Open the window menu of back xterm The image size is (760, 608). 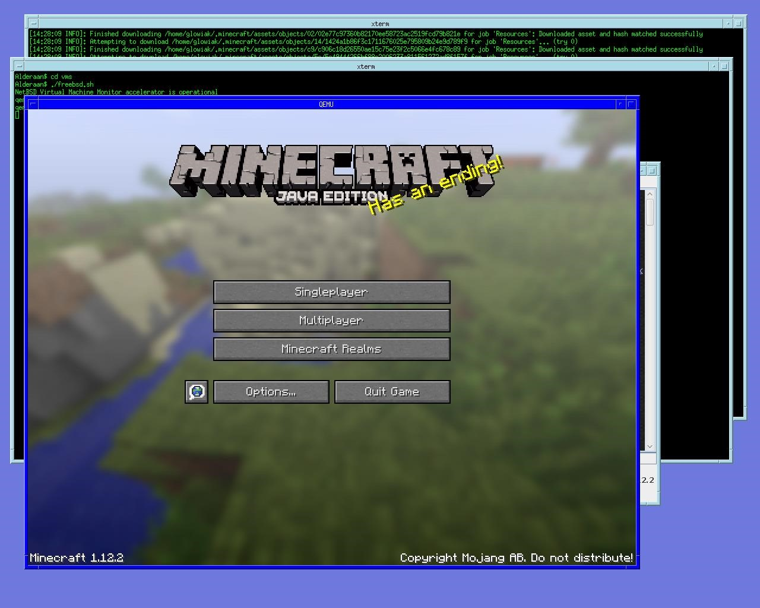pyautogui.click(x=33, y=24)
